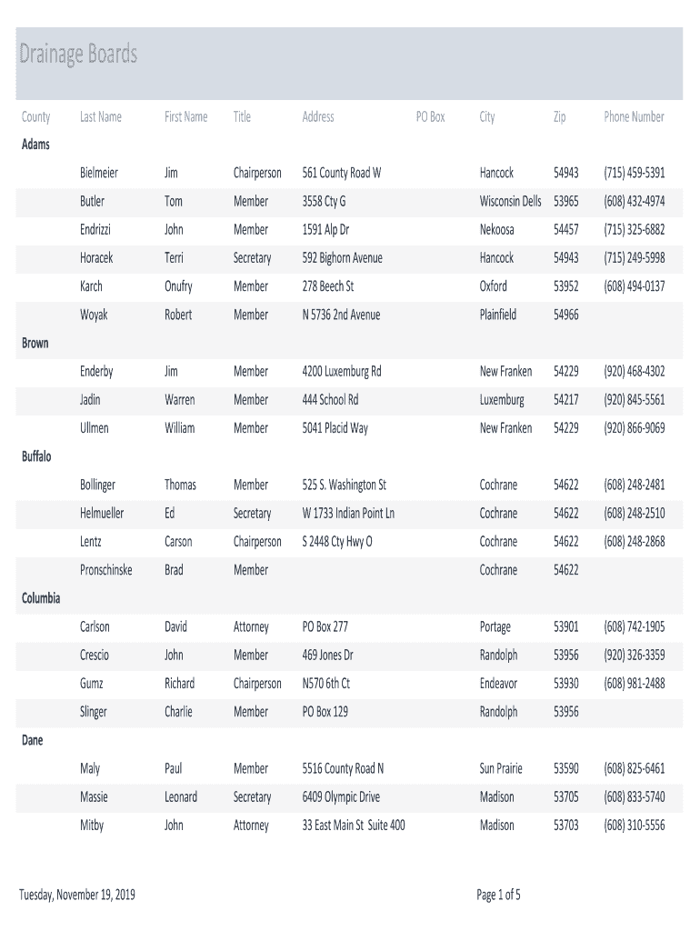700x931 pixels.
Task: Click the address 33 East Main St Suite 400
Action: point(354,826)
